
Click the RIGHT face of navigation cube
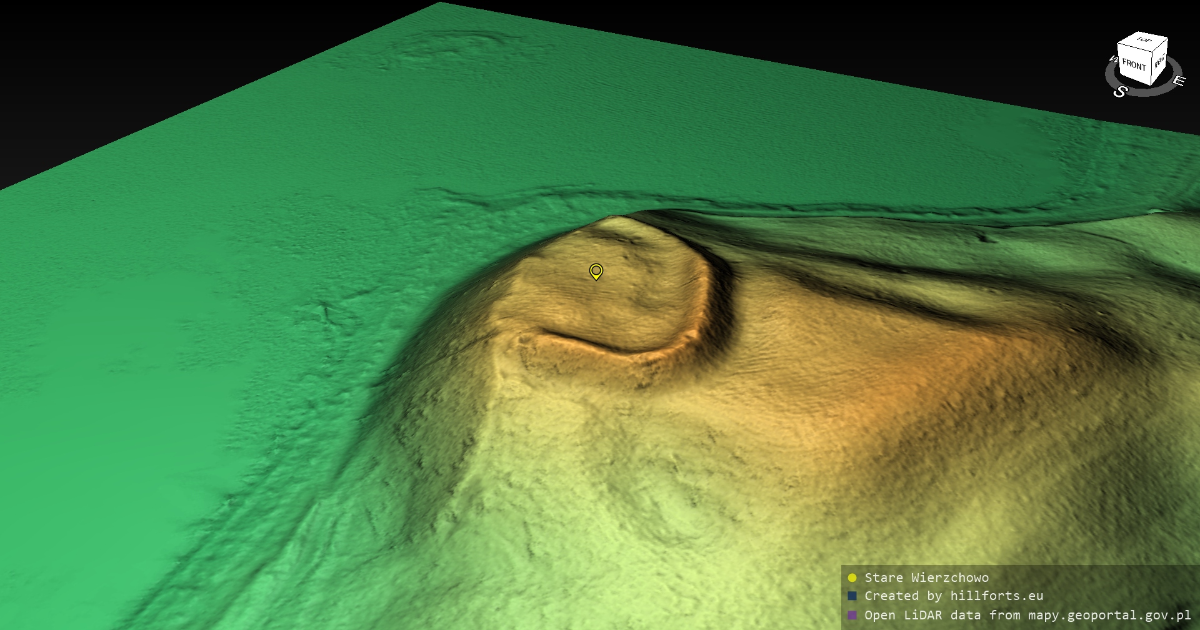[1159, 62]
